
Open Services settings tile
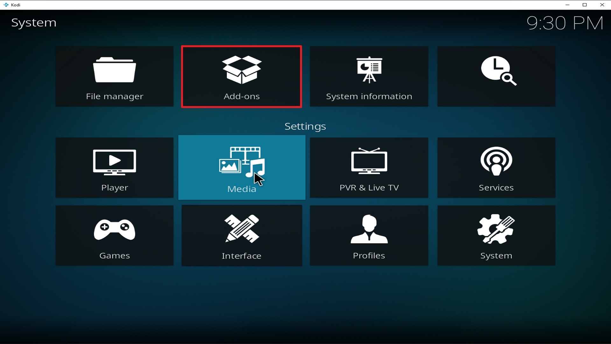(x=496, y=168)
